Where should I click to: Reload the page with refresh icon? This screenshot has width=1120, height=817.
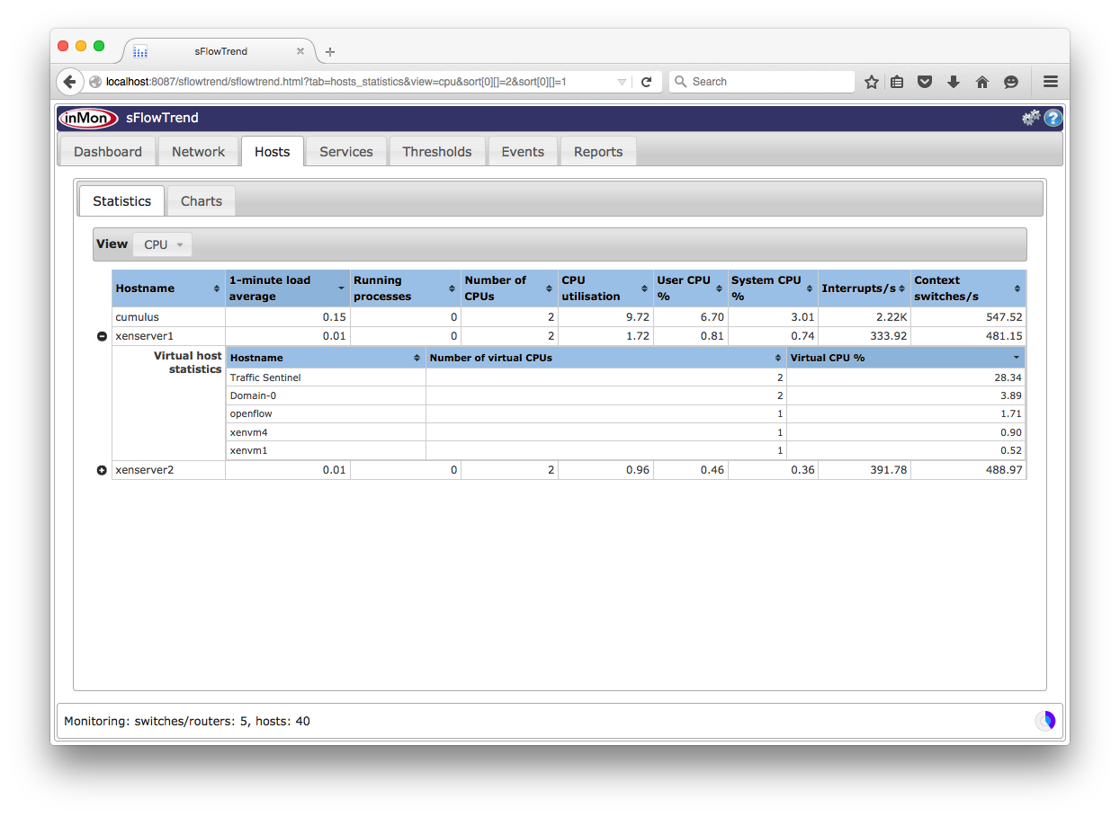(646, 82)
